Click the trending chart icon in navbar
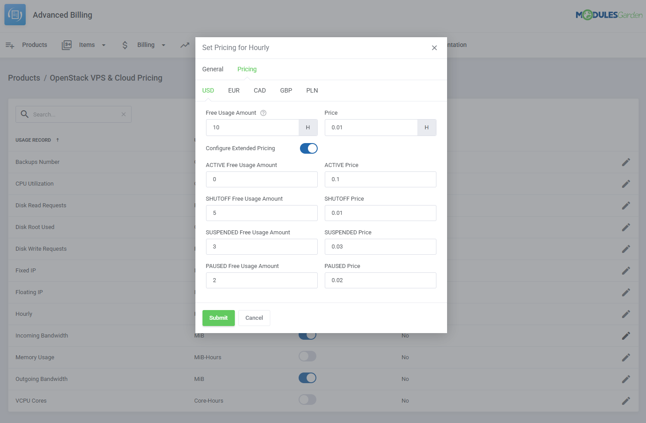The height and width of the screenshot is (423, 646). [185, 45]
